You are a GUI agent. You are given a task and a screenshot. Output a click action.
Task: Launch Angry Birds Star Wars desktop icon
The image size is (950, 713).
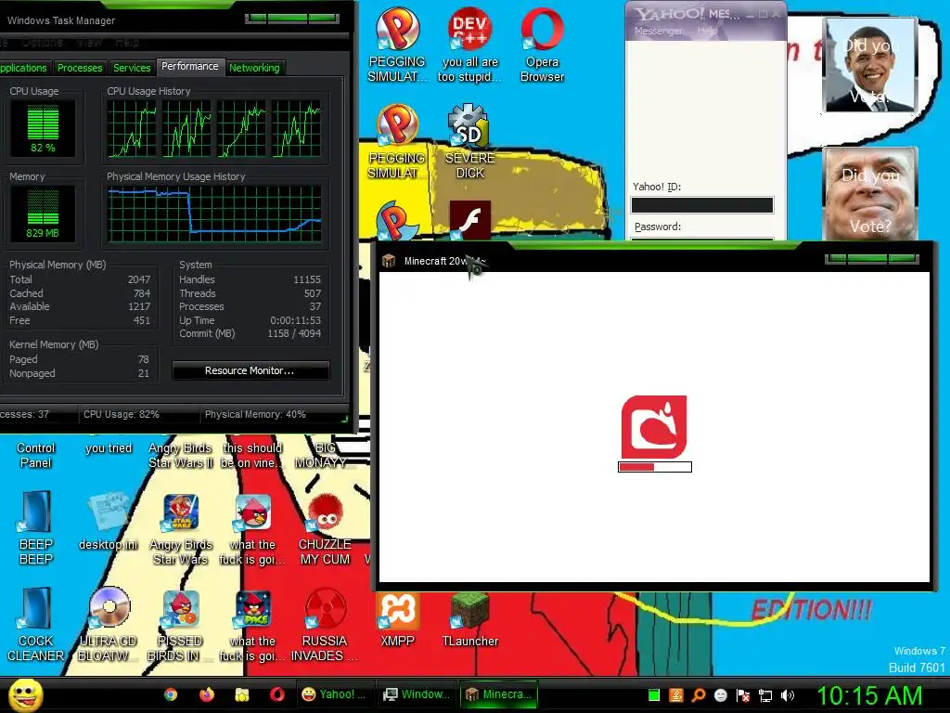coord(181,512)
